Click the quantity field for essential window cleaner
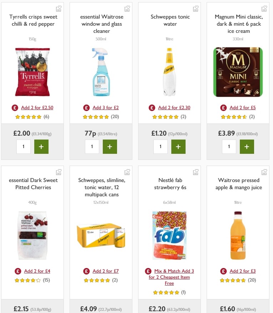 [x=92, y=146]
